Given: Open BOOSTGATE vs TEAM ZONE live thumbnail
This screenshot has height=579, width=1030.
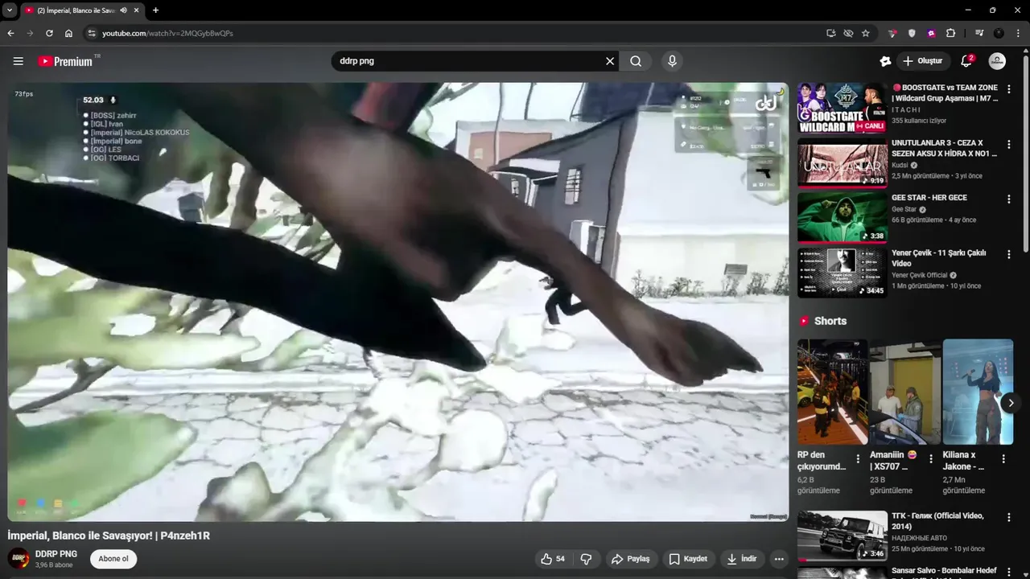Looking at the screenshot, I should click(843, 108).
